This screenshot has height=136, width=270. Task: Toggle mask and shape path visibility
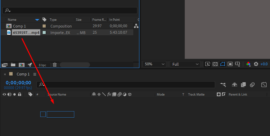tap(223, 64)
